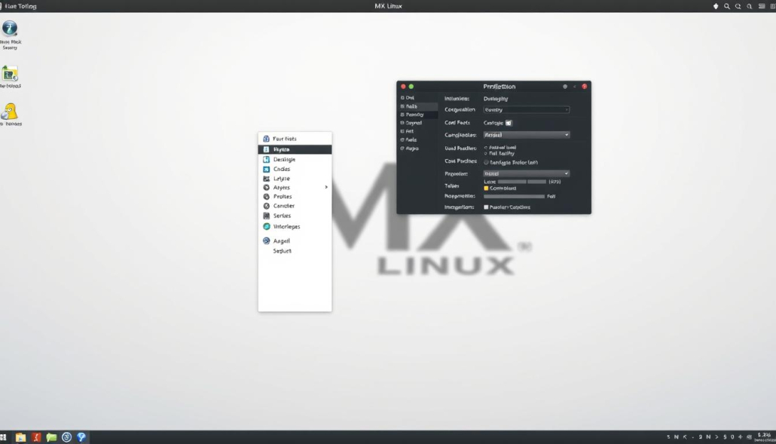Select the highlighted menu entry with blue icon
This screenshot has width=776, height=444.
point(295,149)
